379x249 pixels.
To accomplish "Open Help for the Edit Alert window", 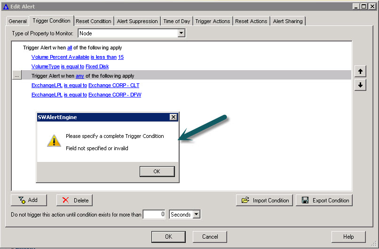I will pyautogui.click(x=348, y=237).
